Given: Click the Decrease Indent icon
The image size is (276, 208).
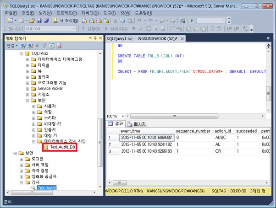Looking at the screenshot, I should (x=229, y=29).
